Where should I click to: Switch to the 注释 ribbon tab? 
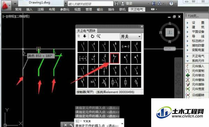[41, 9]
